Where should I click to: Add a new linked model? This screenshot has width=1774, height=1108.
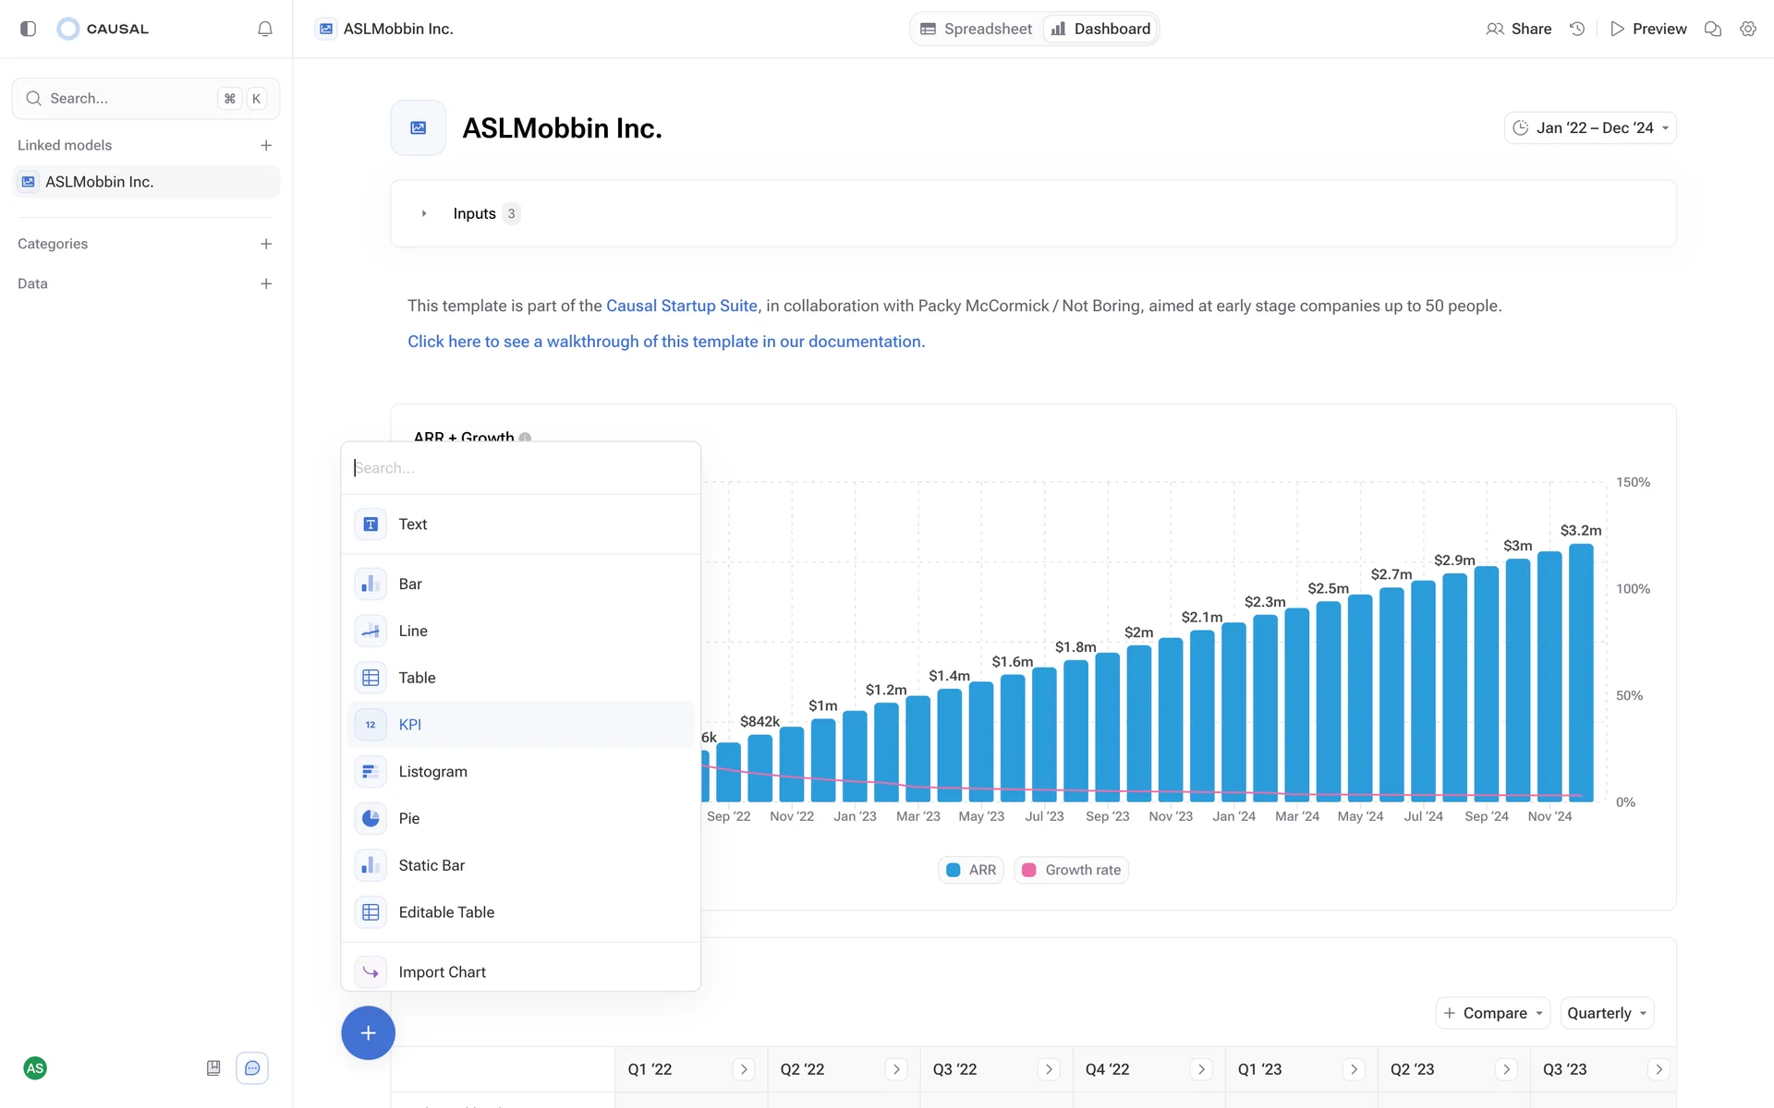coord(266,145)
